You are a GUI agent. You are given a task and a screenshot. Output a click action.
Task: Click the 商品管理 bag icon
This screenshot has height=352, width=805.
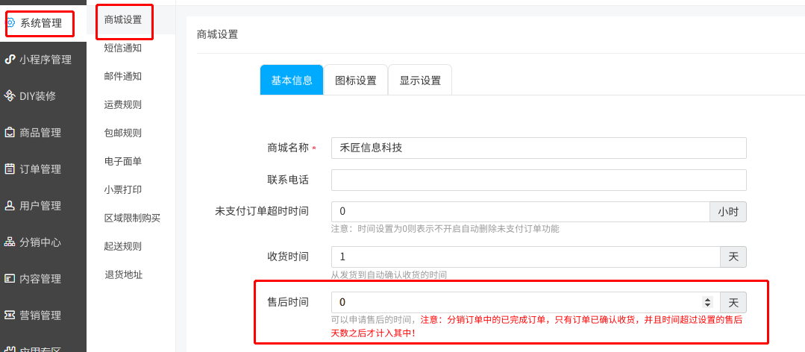10,132
